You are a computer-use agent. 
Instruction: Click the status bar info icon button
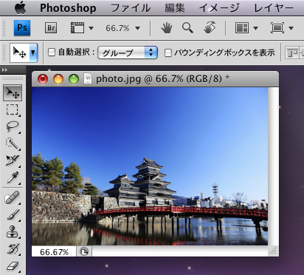pyautogui.click(x=84, y=251)
